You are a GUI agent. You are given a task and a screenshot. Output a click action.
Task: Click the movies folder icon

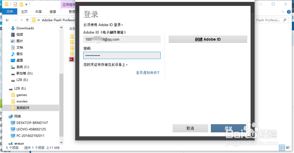coord(13,101)
